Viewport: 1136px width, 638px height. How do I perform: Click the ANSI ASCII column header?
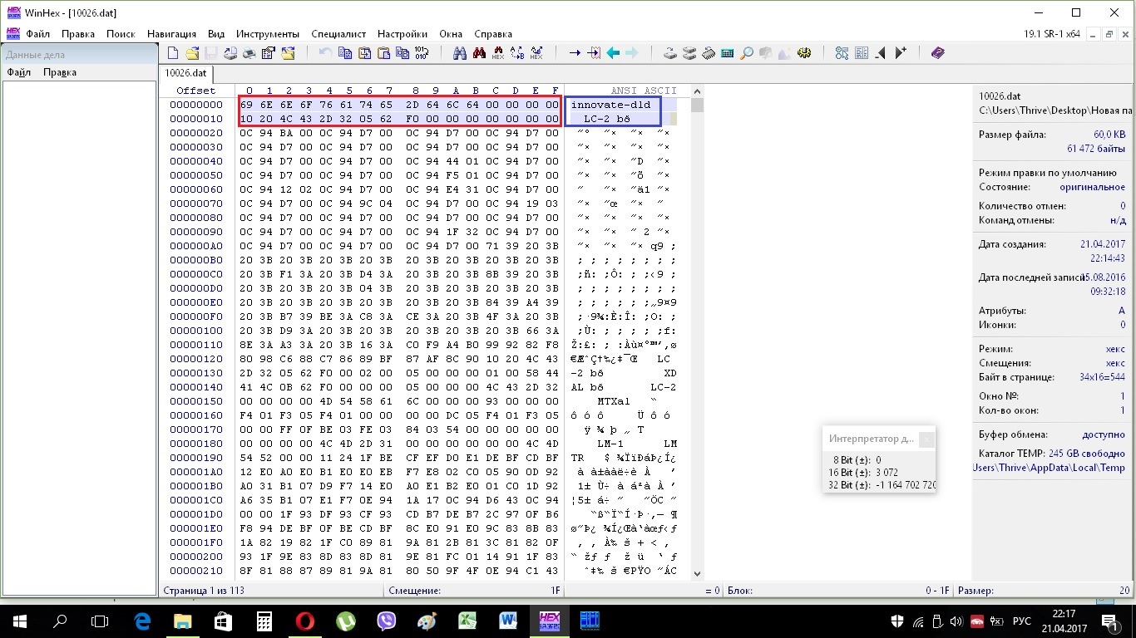644,91
